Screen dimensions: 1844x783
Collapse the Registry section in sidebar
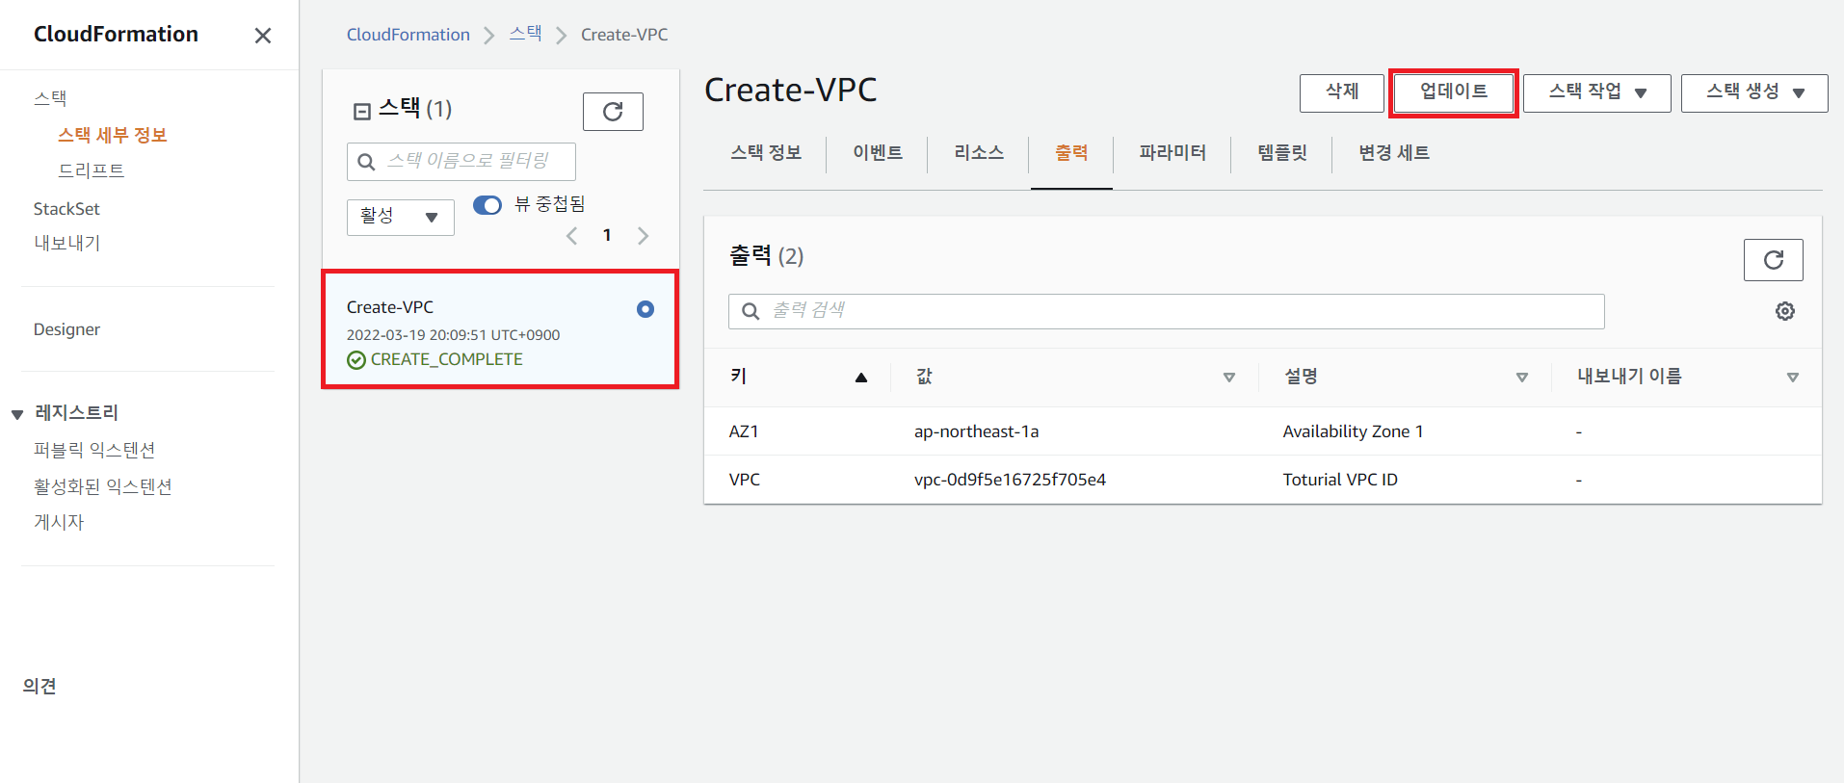click(17, 414)
